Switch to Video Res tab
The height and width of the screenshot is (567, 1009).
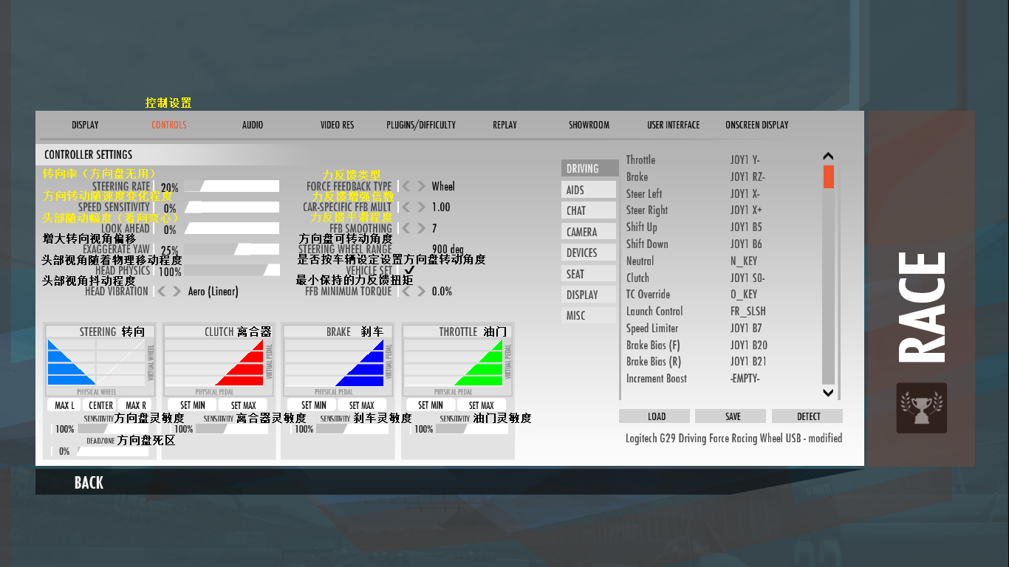pos(337,125)
